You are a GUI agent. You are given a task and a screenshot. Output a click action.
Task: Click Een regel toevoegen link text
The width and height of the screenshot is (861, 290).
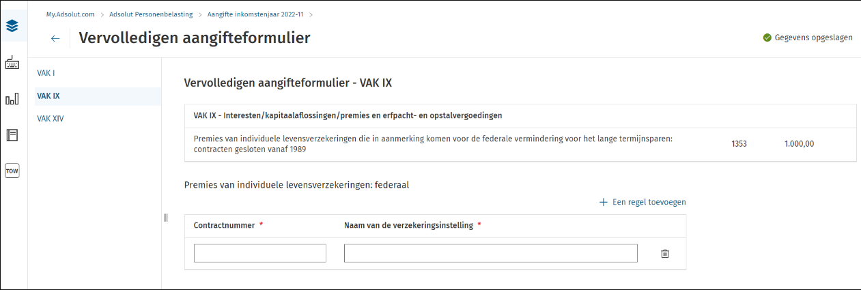649,202
